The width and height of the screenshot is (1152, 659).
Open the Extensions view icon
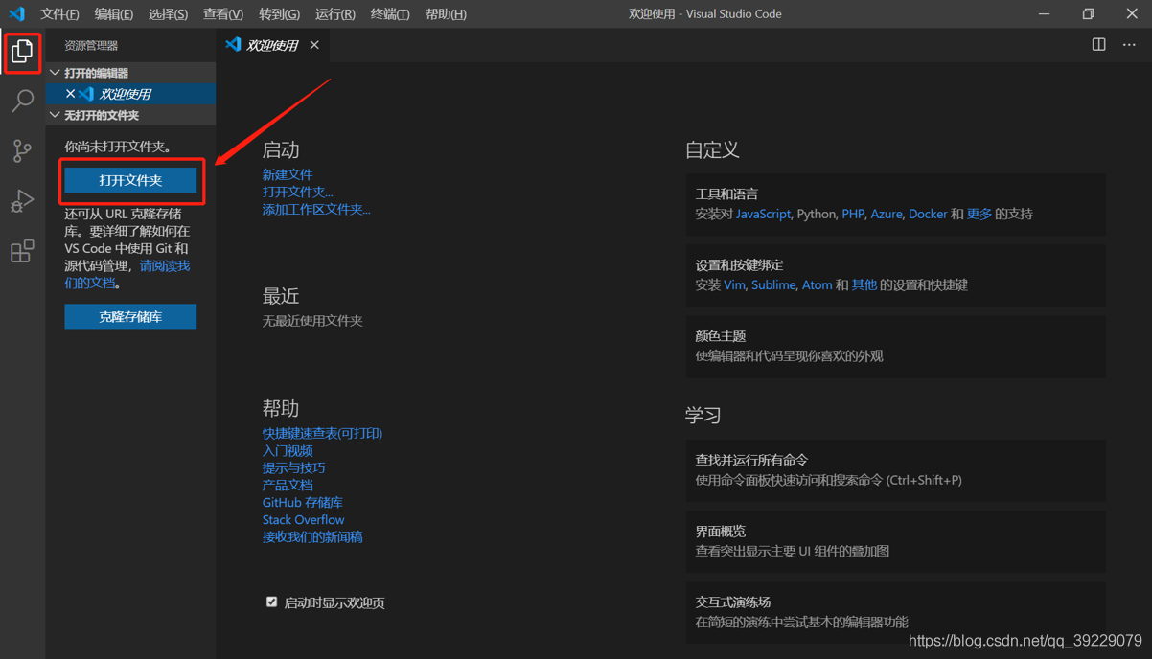coord(22,251)
